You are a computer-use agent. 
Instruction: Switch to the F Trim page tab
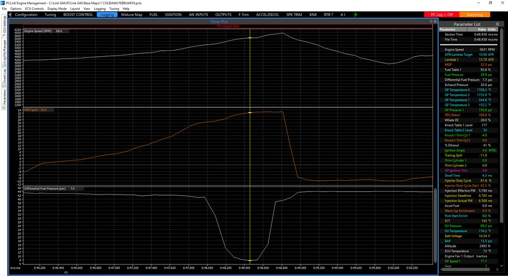pos(244,15)
